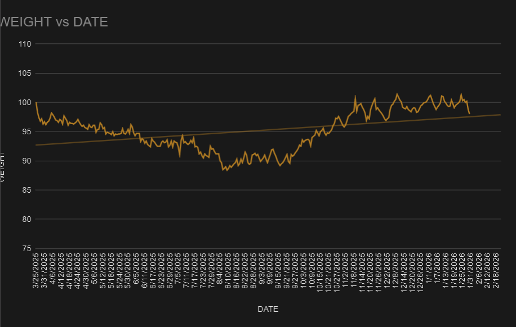Click the DATE horizontal axis title
The height and width of the screenshot is (327, 516).
tap(268, 309)
